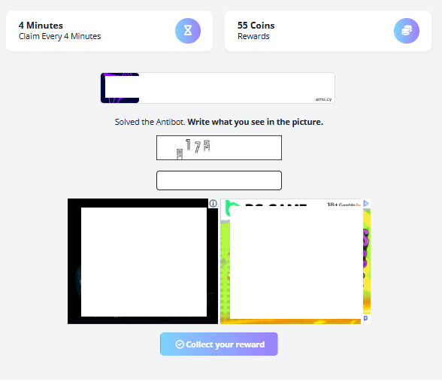Viewport: 442px width, 382px height.
Task: Click the captcha image showing 9175
Action: point(219,147)
